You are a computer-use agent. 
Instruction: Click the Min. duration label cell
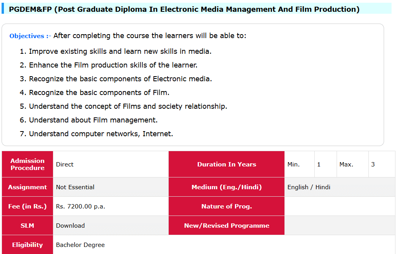click(x=293, y=164)
